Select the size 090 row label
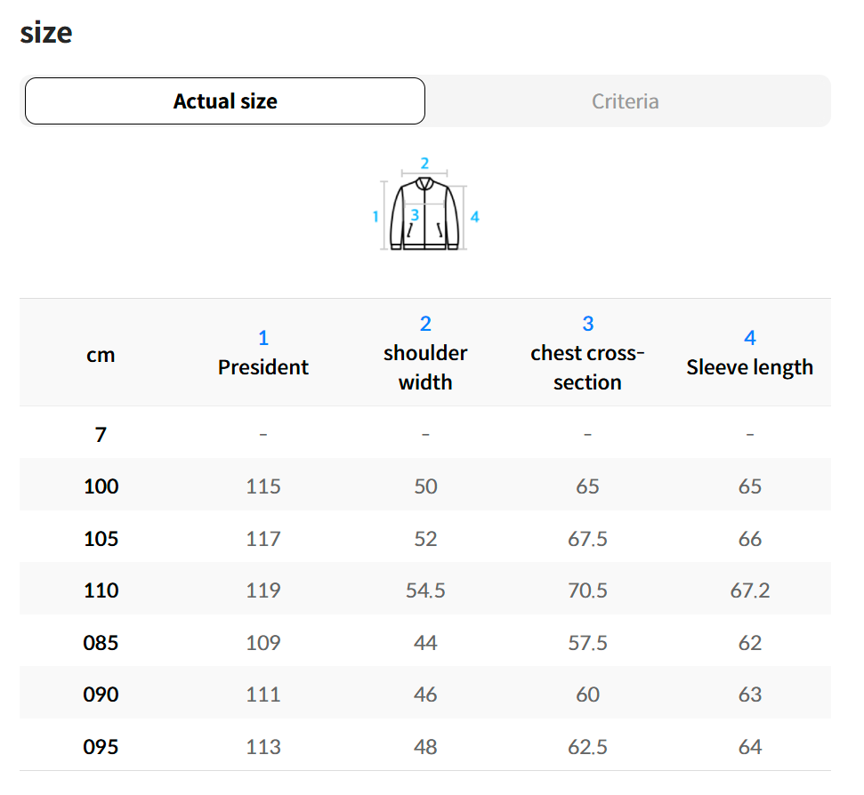This screenshot has width=864, height=795. pyautogui.click(x=101, y=695)
